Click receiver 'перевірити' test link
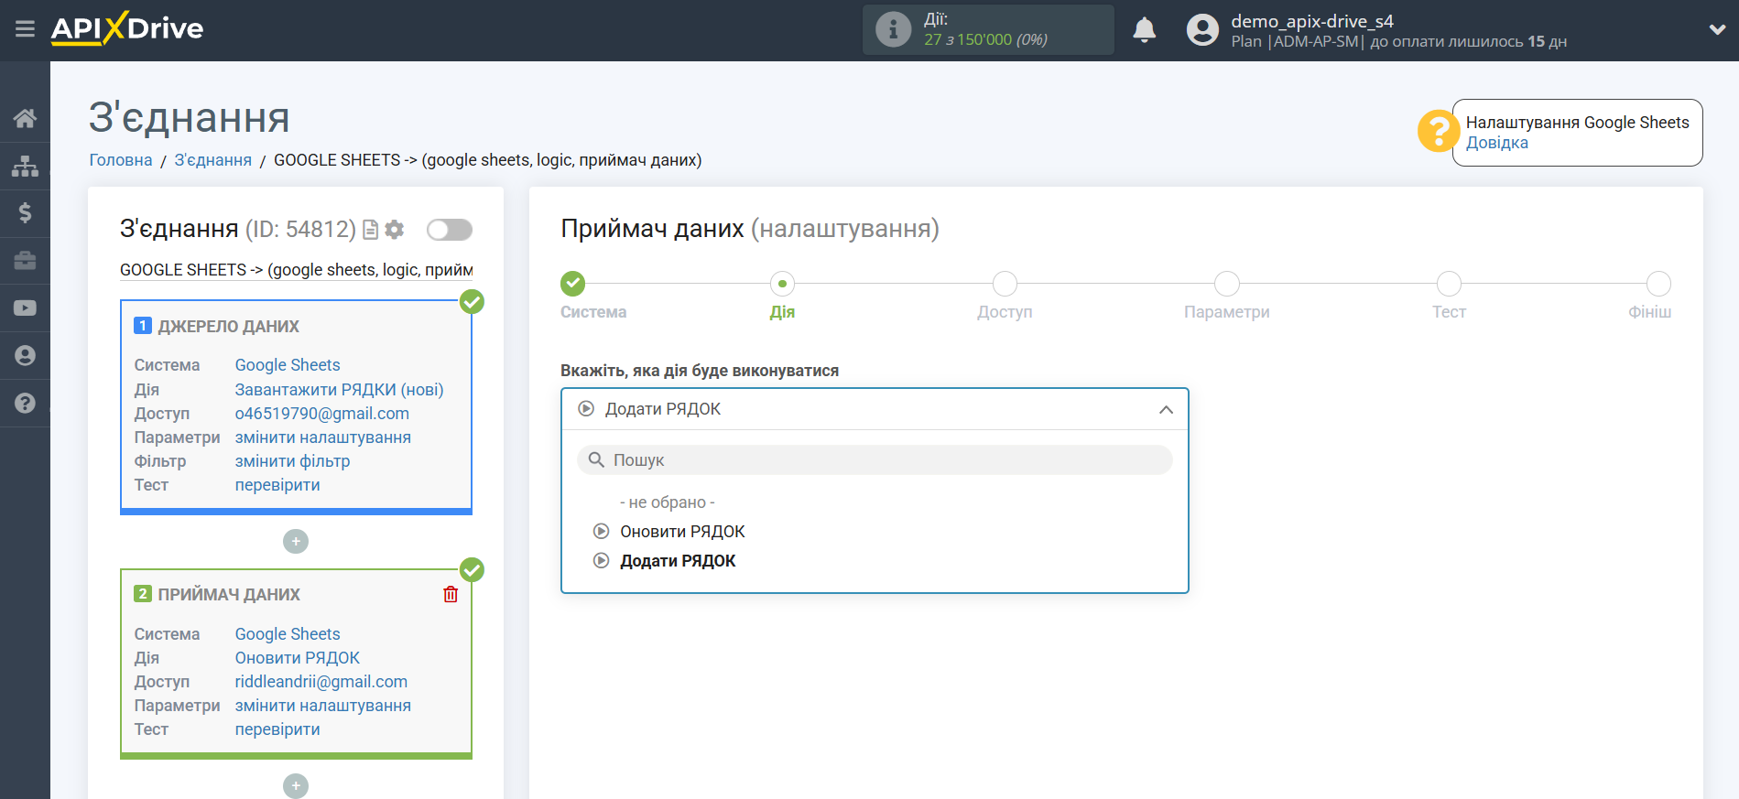The width and height of the screenshot is (1739, 799). tap(277, 729)
